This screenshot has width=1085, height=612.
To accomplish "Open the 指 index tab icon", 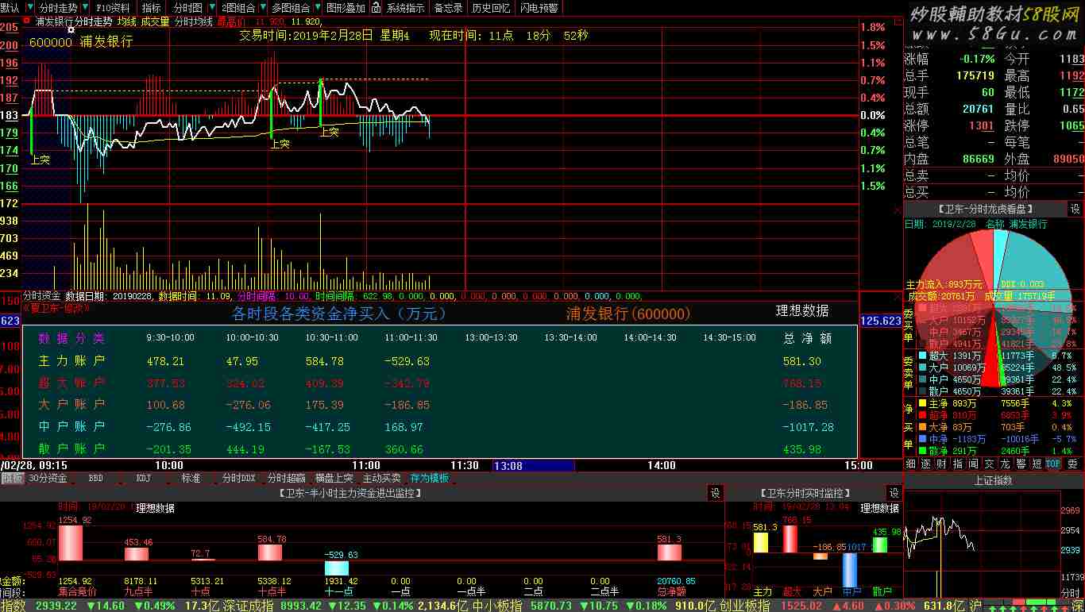I will (958, 464).
